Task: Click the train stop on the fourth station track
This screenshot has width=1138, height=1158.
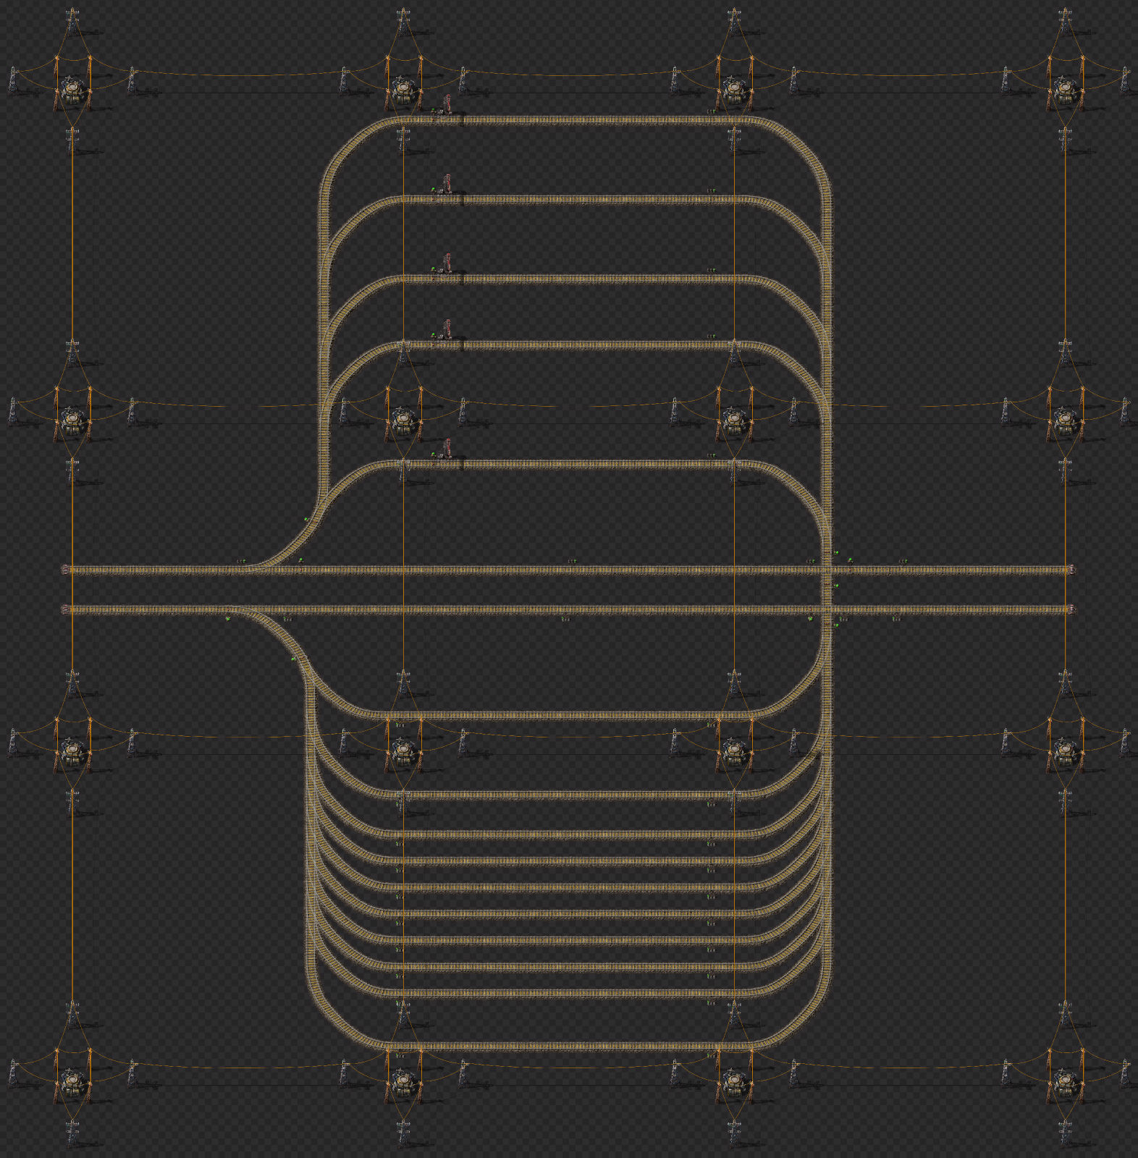Action: click(x=447, y=330)
